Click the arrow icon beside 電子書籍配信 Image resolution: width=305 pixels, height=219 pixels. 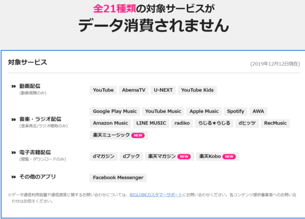coord(13,152)
